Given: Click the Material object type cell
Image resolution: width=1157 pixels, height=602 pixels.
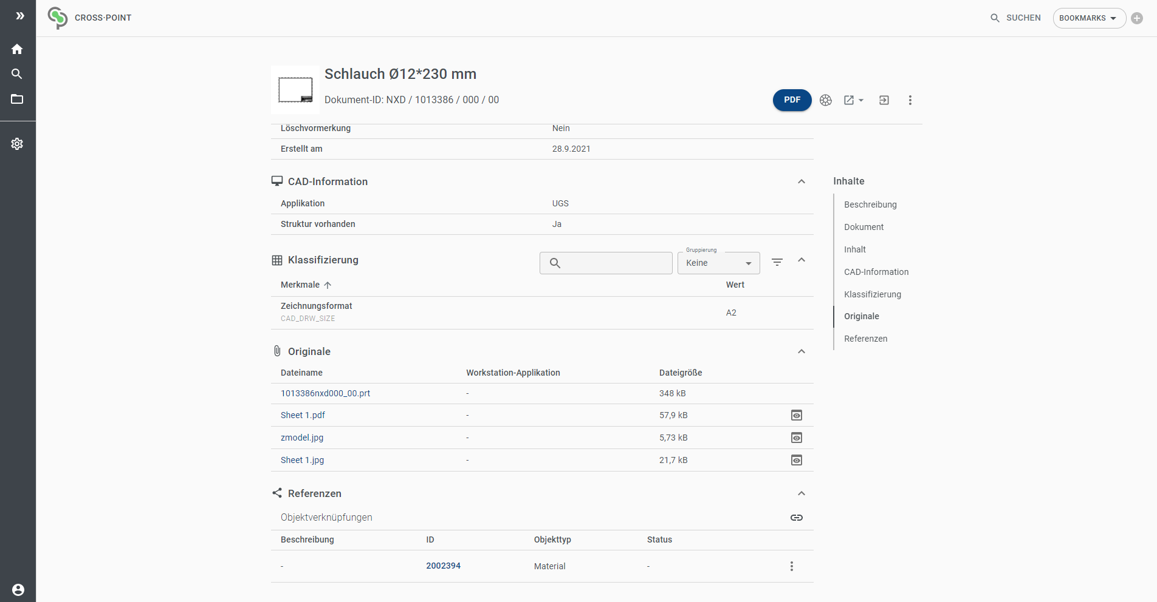Looking at the screenshot, I should click(549, 566).
